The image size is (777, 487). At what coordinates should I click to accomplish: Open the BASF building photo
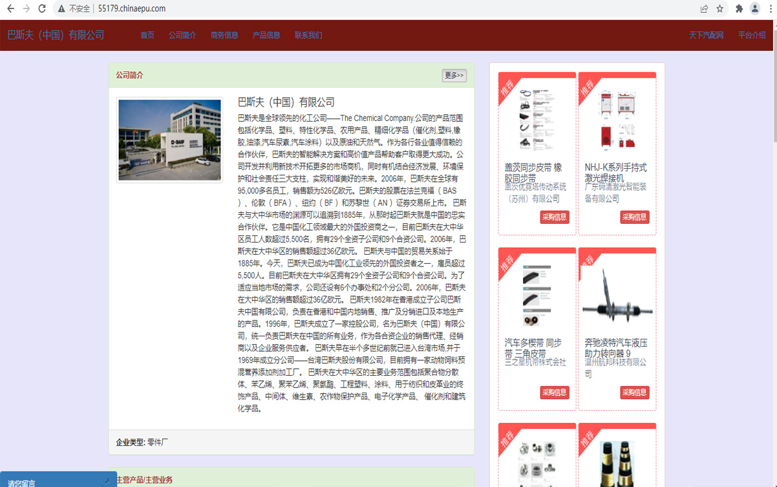[169, 140]
